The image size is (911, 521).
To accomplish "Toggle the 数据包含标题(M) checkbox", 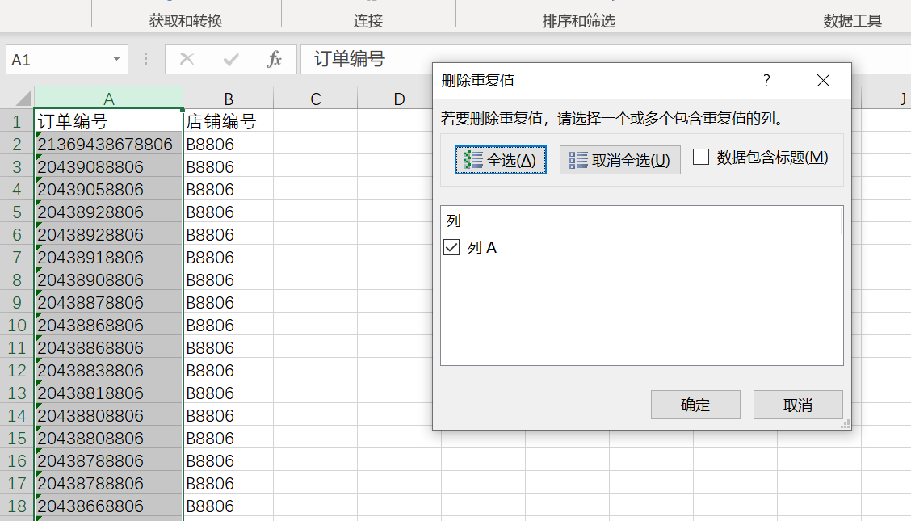I will coord(701,157).
